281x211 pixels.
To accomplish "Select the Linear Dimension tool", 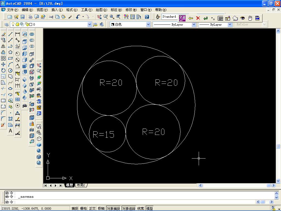I will pos(18,34).
